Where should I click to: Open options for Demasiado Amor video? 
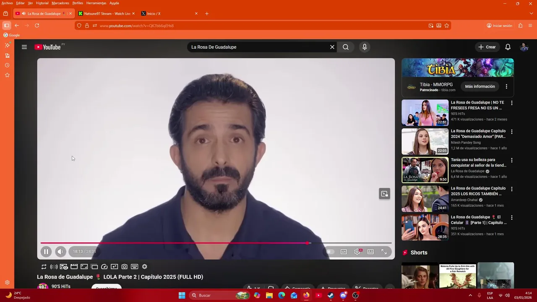point(511,132)
